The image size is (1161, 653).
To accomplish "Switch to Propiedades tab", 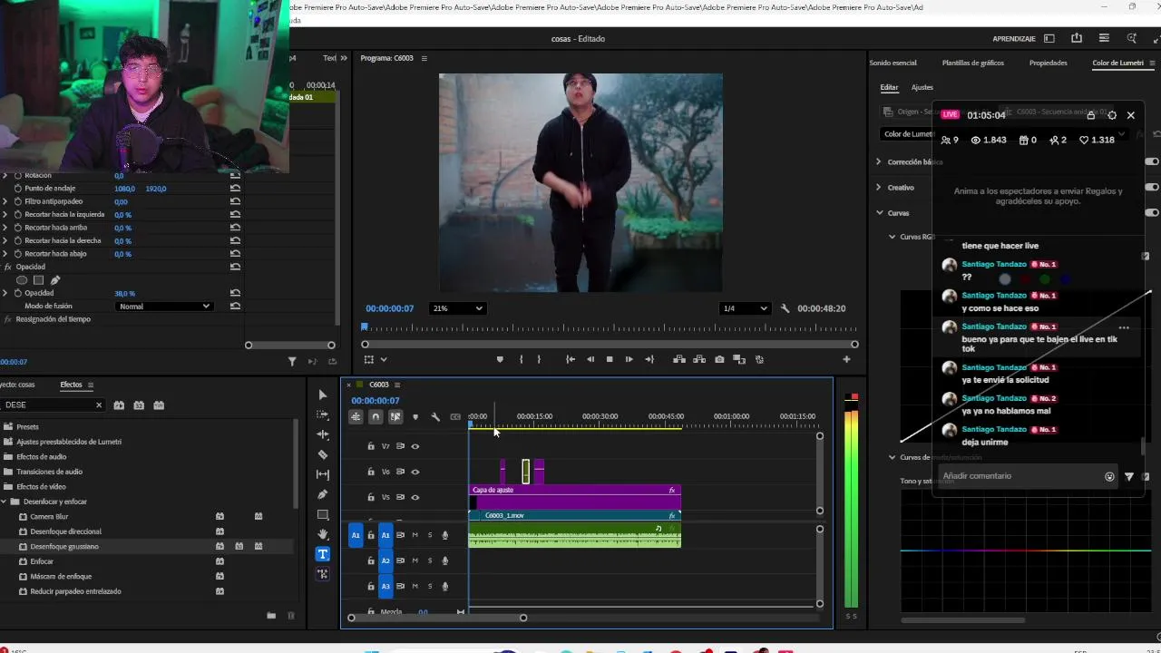I will coord(1048,63).
